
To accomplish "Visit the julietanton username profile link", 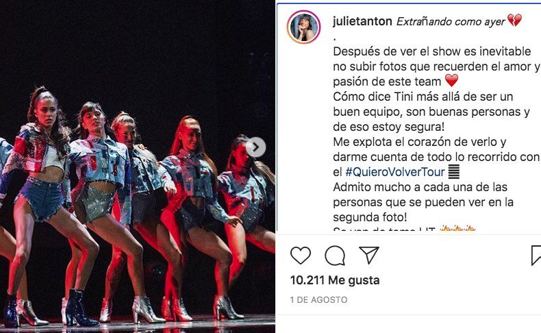I will click(362, 21).
